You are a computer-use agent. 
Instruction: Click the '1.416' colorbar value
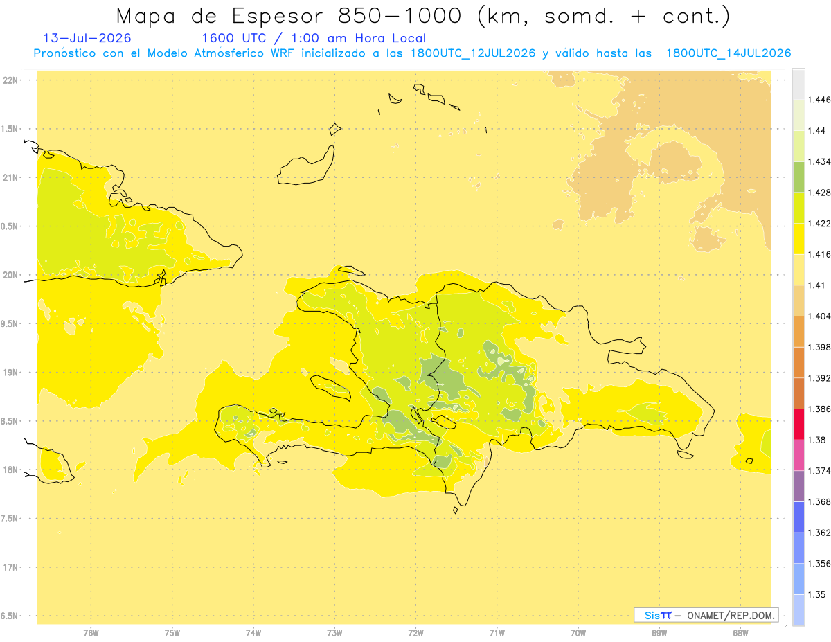(819, 254)
